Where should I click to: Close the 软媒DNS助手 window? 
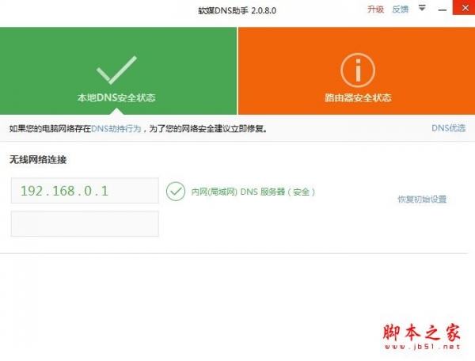click(x=465, y=8)
